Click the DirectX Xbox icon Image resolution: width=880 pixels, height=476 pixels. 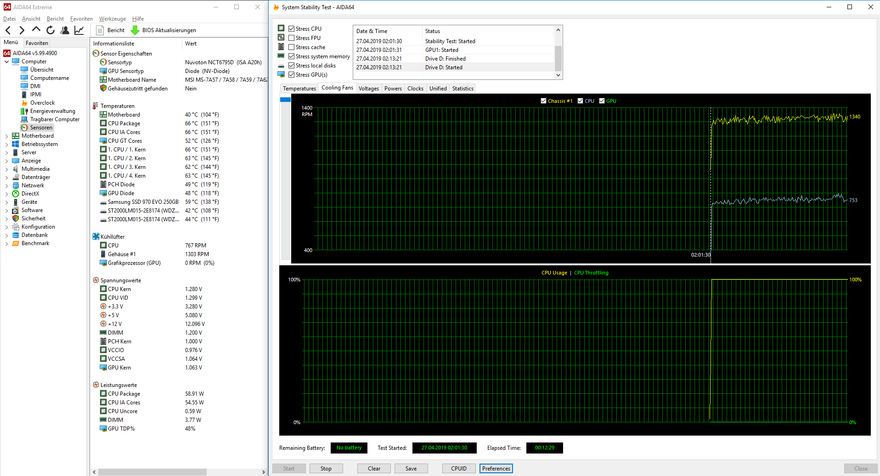coord(16,194)
